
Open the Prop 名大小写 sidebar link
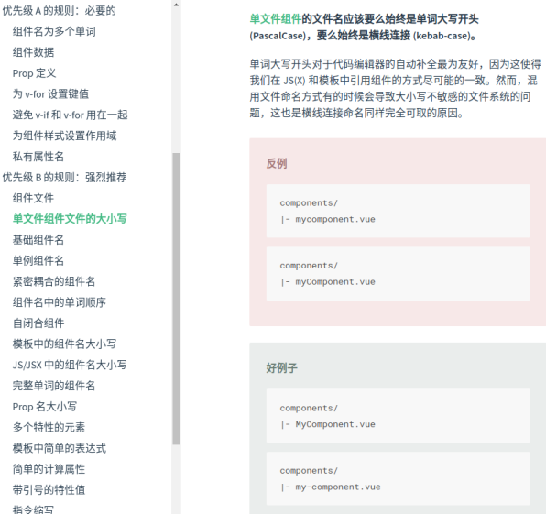coord(45,407)
